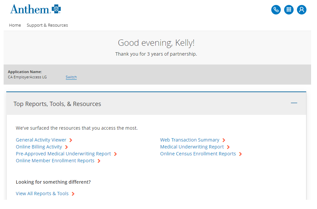Open the user profile icon
The height and width of the screenshot is (209, 317).
[x=302, y=10]
